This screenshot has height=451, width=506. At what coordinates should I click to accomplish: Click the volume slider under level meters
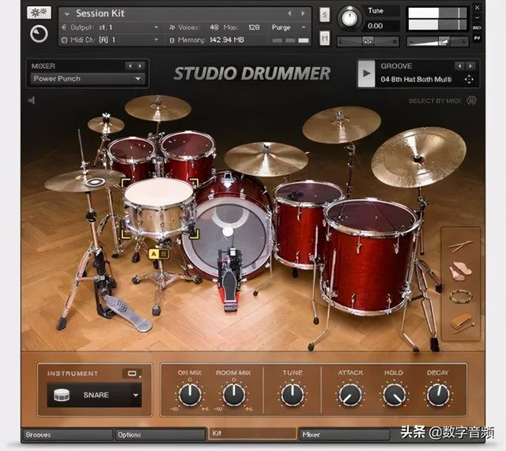(437, 41)
